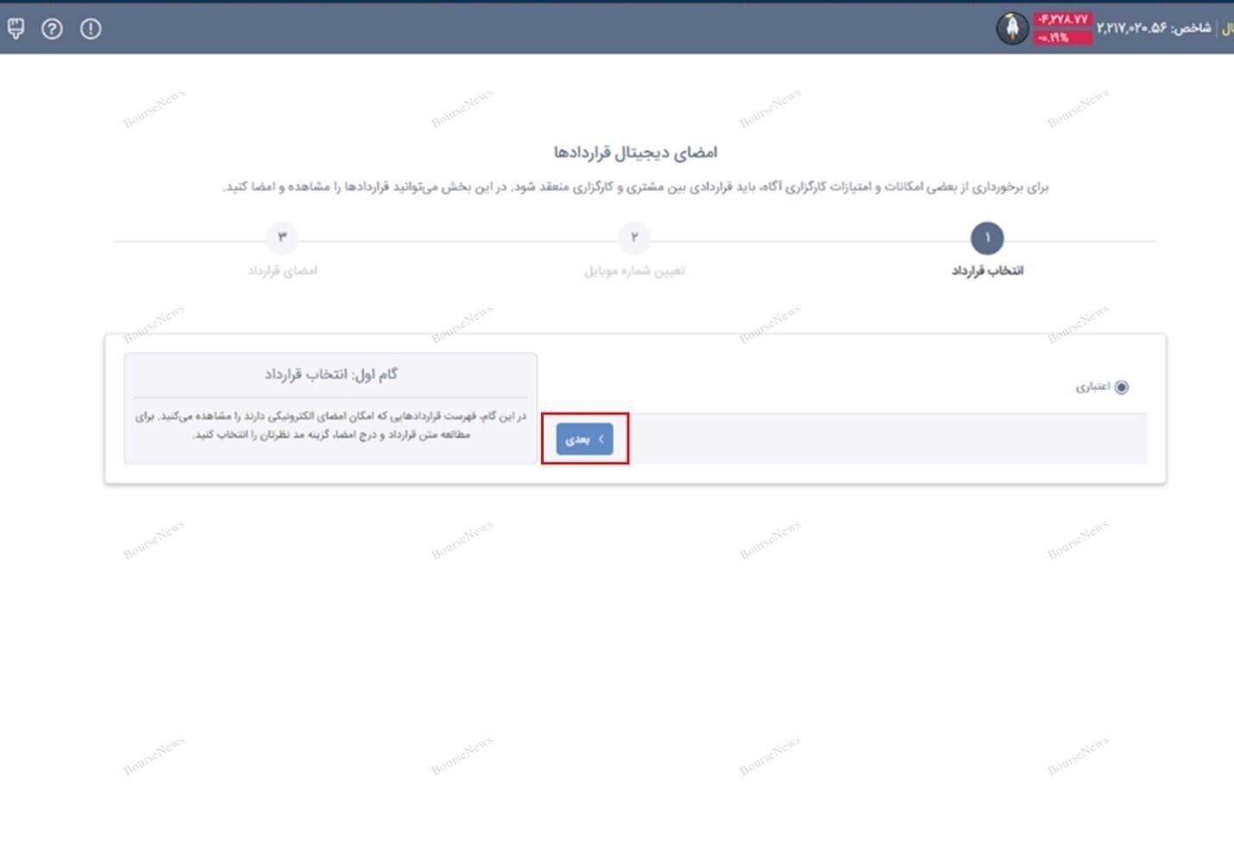Image resolution: width=1234 pixels, height=864 pixels.
Task: Open the rocket avatar profile icon
Action: click(1012, 28)
